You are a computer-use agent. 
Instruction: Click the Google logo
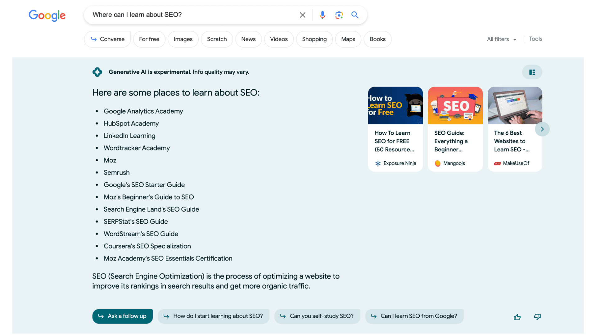(47, 15)
